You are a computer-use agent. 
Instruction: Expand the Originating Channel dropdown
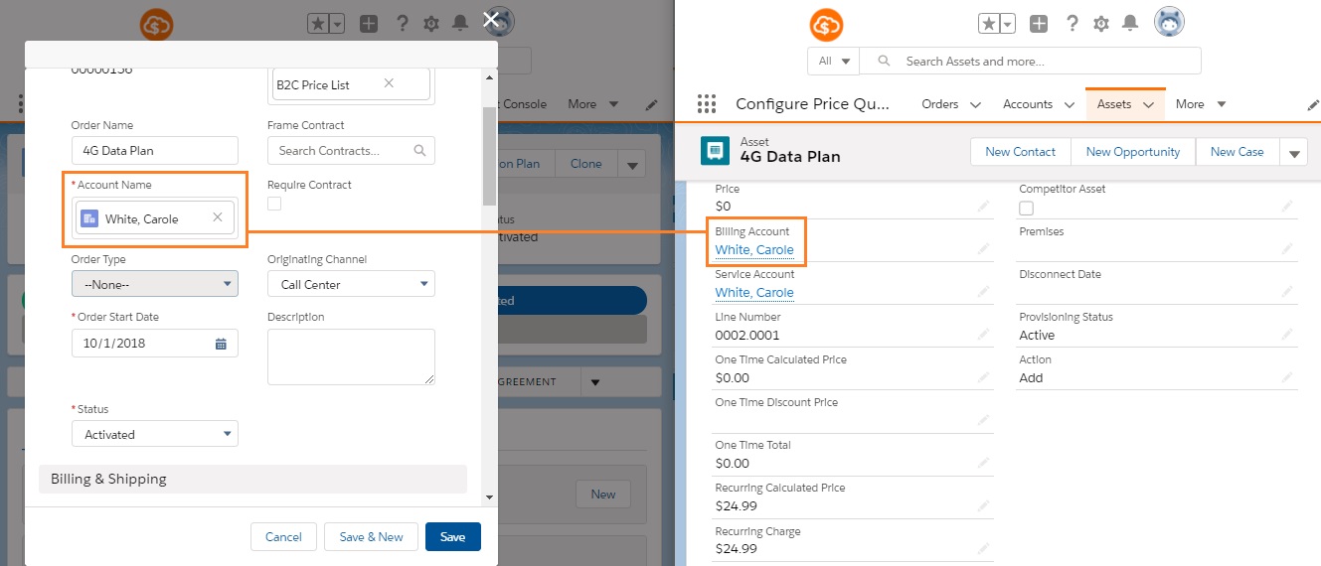[x=351, y=284]
